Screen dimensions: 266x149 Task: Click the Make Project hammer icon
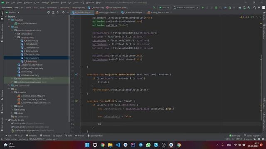click(x=154, y=7)
